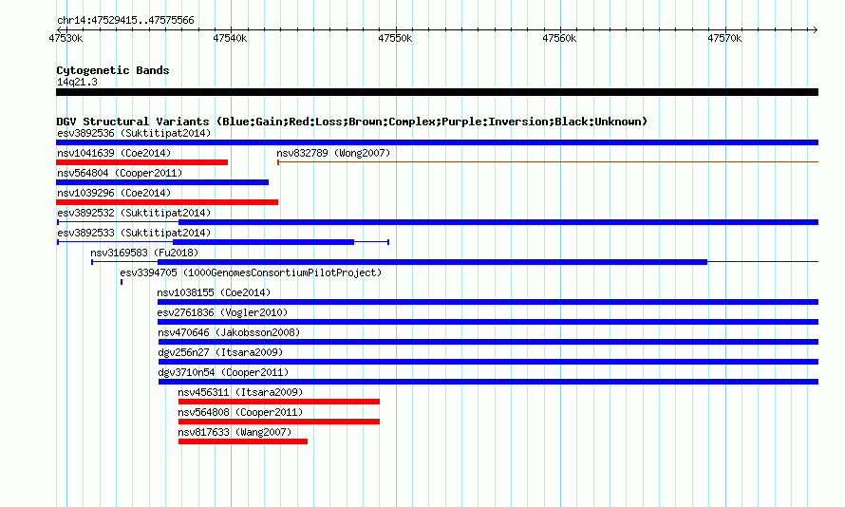Click the 47560k ruler tick label
845x507 pixels.
click(x=559, y=38)
